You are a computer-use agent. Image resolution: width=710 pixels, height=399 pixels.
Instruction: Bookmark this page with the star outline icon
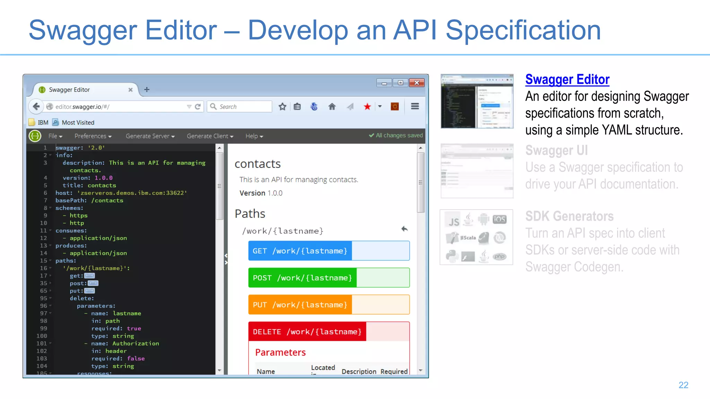click(x=282, y=107)
